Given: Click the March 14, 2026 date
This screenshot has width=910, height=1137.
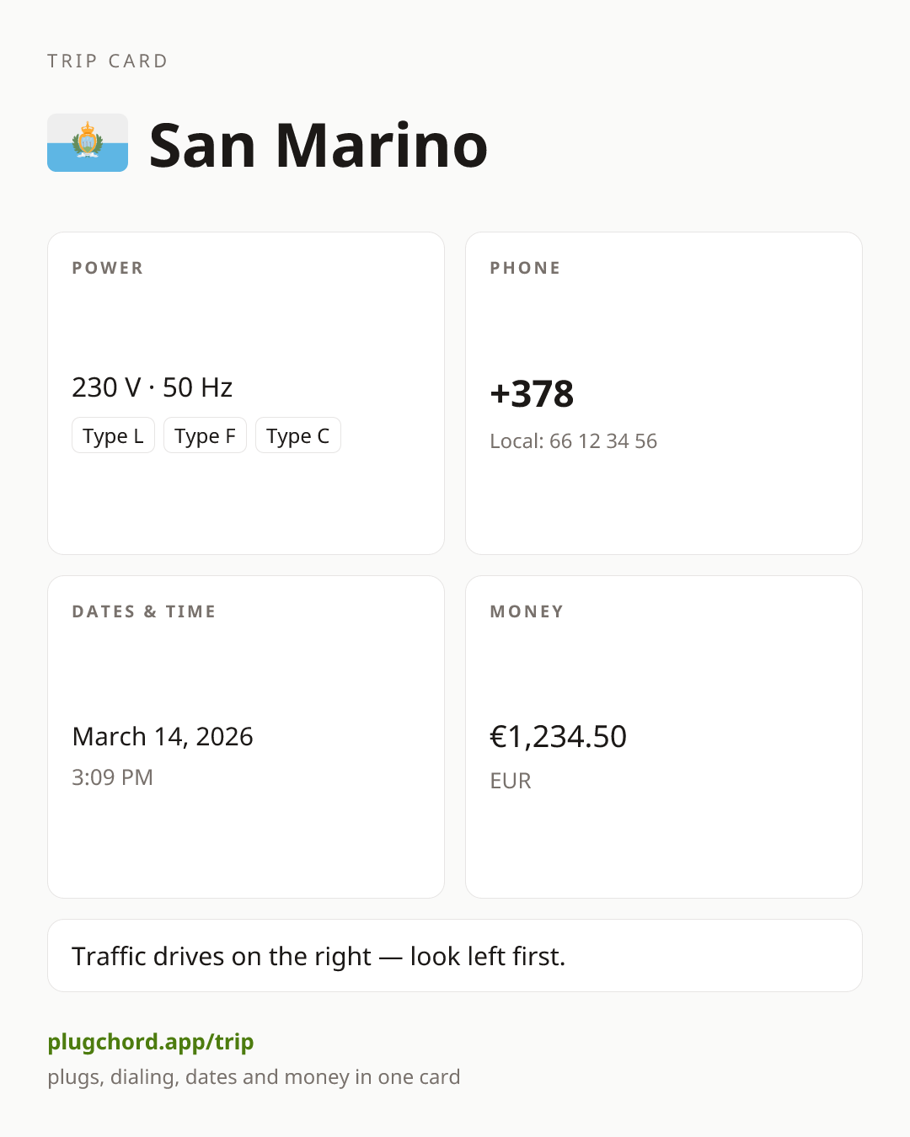Looking at the screenshot, I should point(163,736).
